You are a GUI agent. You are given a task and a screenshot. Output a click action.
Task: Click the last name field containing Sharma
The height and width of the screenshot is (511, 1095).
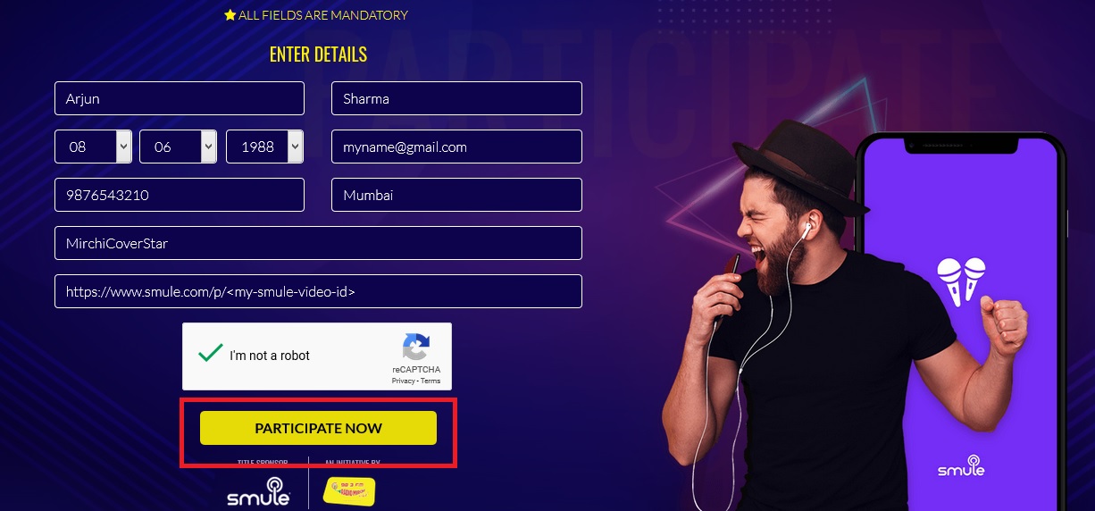456,98
